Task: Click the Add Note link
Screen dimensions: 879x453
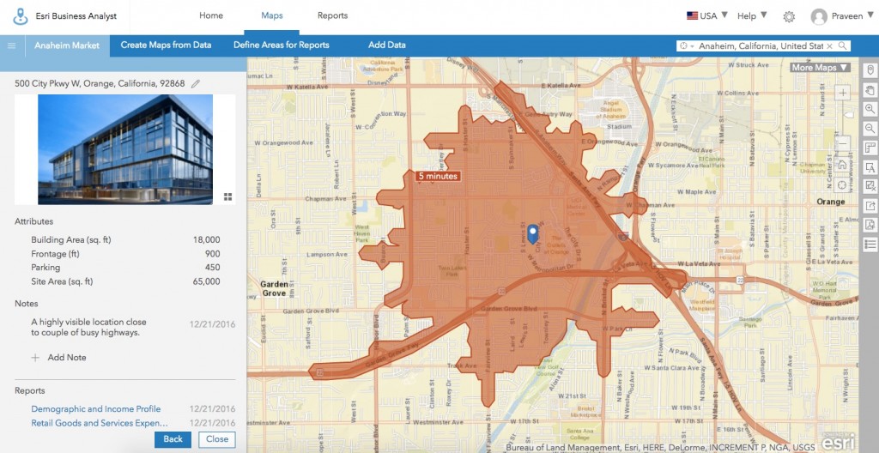Action: (67, 358)
